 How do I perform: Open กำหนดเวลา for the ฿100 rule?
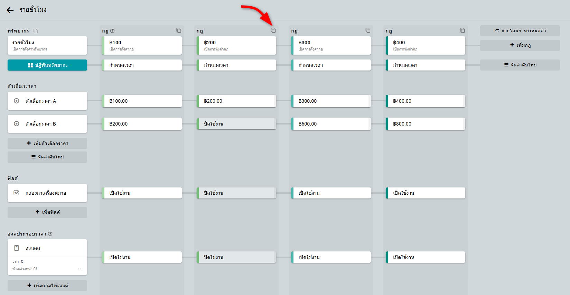tap(142, 65)
